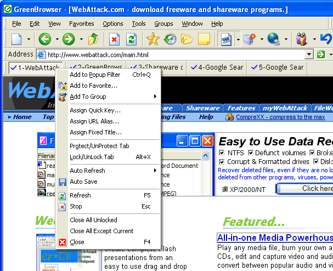Open the Favorites menu

click(x=82, y=24)
